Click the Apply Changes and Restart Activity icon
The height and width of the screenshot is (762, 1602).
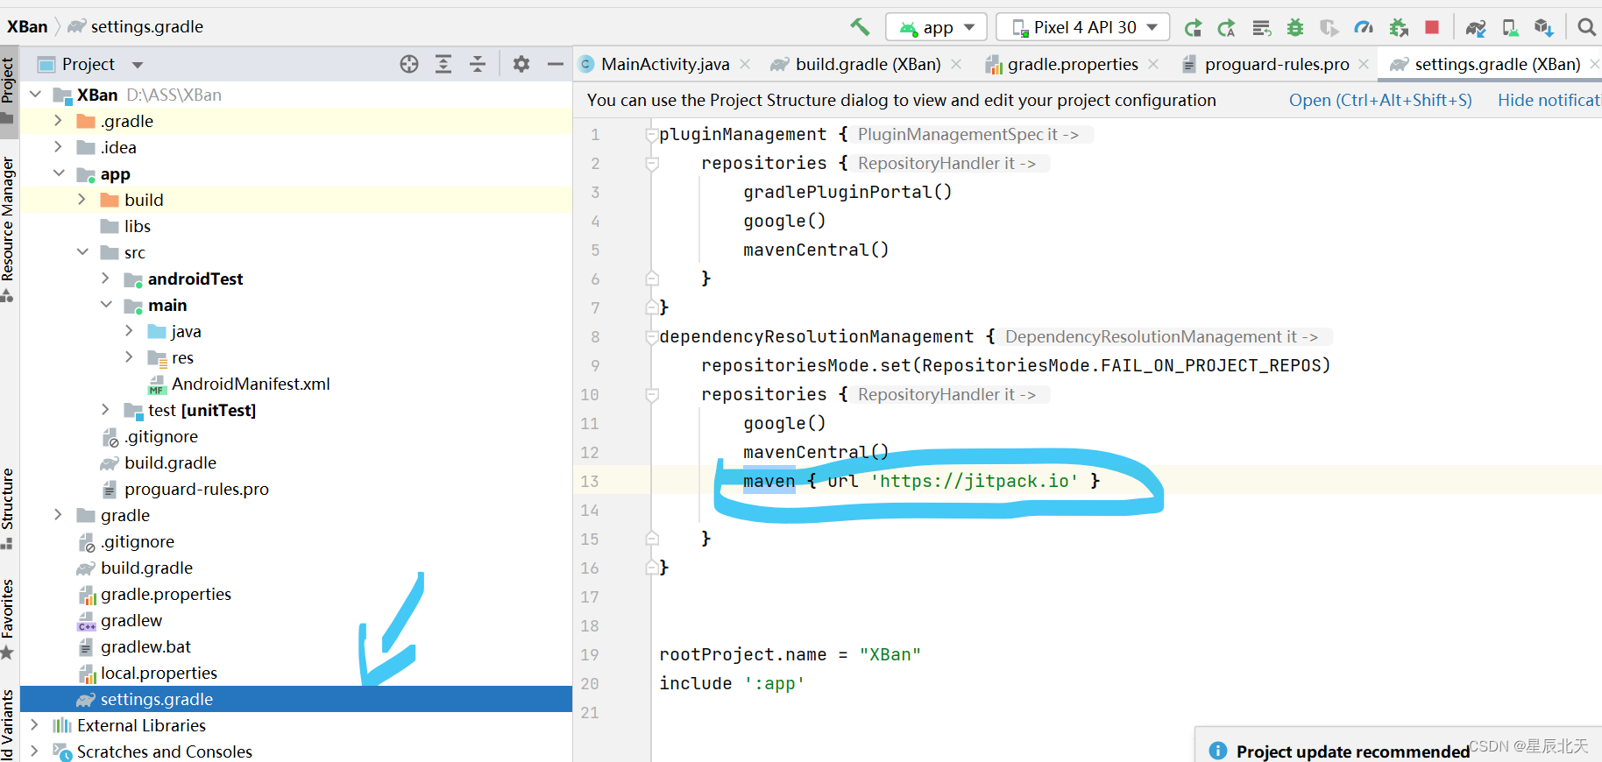[x=1227, y=28]
